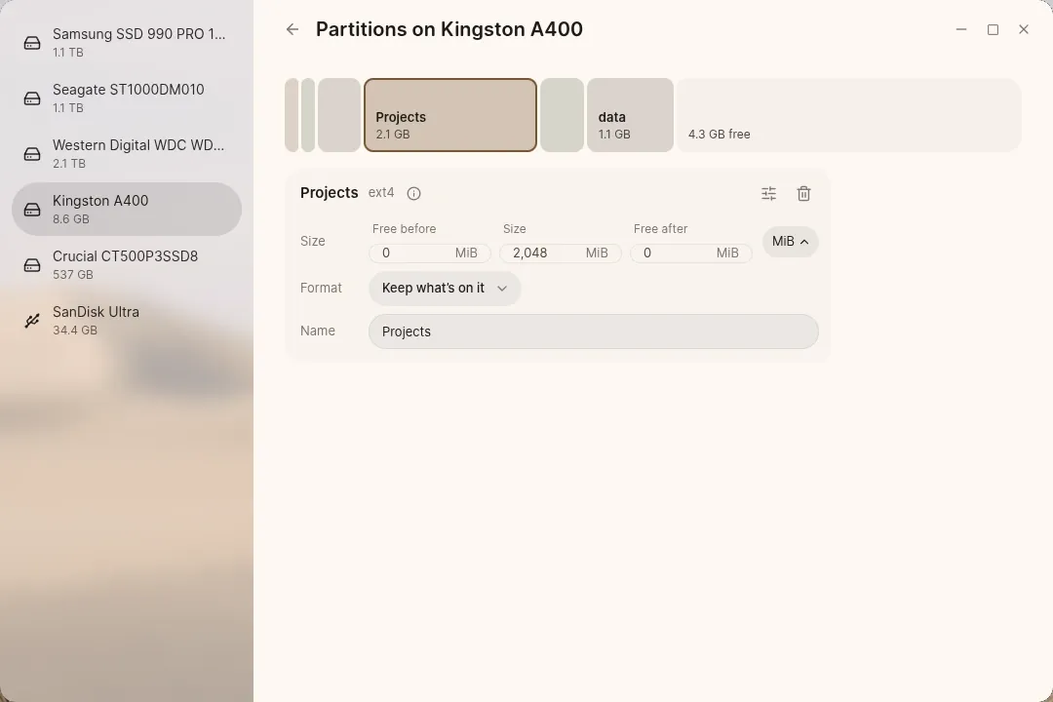This screenshot has height=702, width=1053.
Task: Select SanDisk Ultra USB drive
Action: pos(127,321)
